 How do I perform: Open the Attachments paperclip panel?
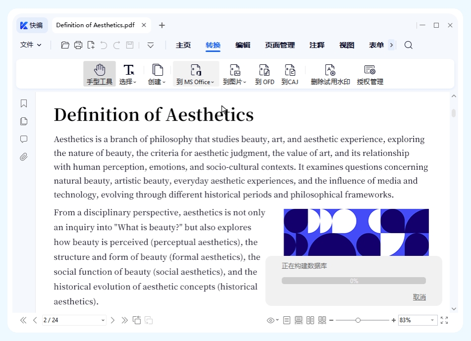click(x=24, y=157)
